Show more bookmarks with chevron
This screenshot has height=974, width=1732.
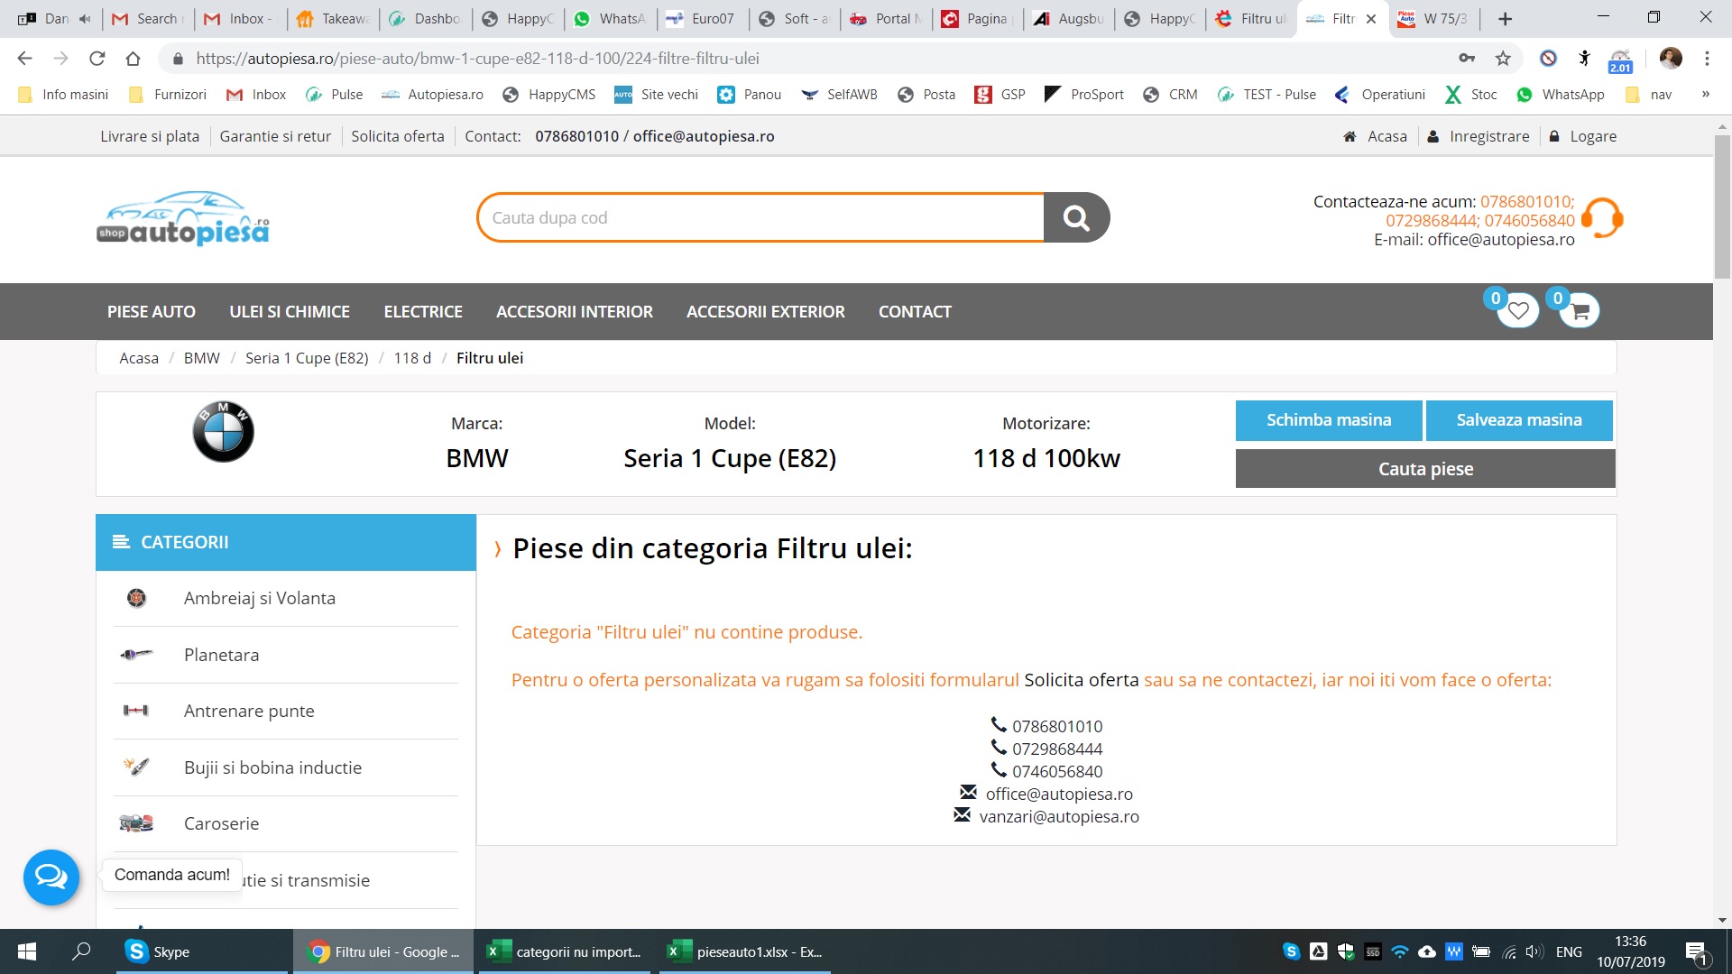(1705, 95)
